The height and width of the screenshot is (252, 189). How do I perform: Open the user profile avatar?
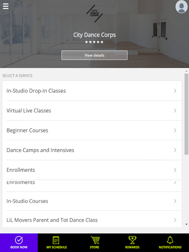point(182,7)
